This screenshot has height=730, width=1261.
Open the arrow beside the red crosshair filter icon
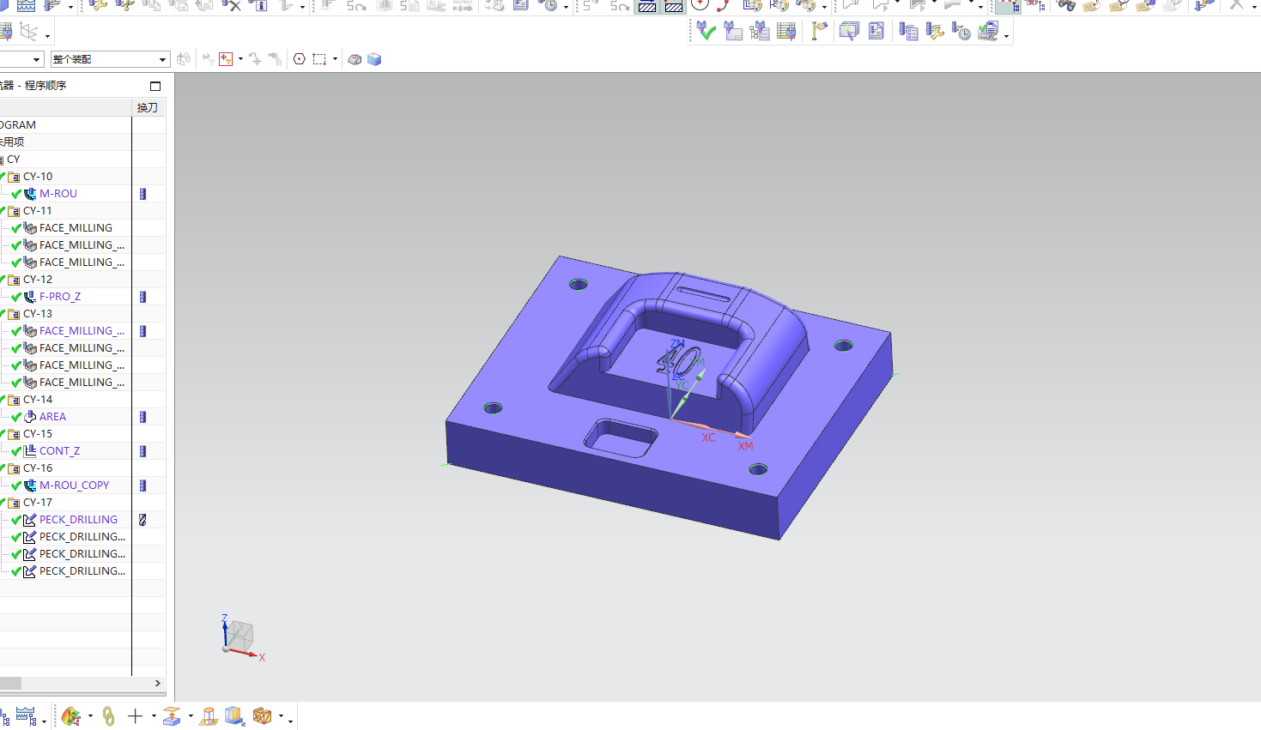click(x=240, y=59)
